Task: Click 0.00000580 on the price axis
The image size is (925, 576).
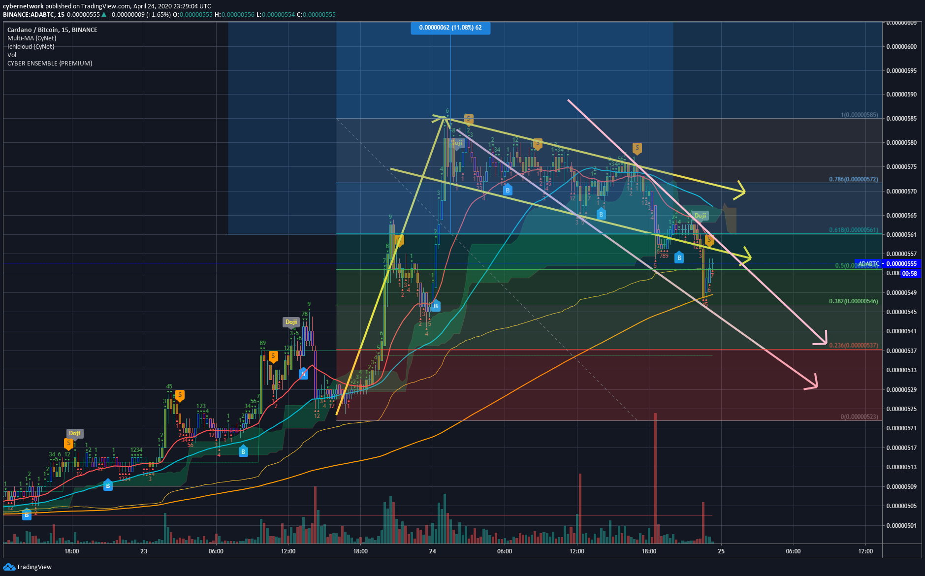Action: (901, 143)
